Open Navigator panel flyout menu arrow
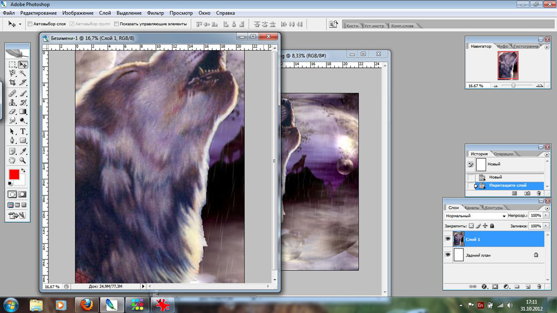 [547, 47]
